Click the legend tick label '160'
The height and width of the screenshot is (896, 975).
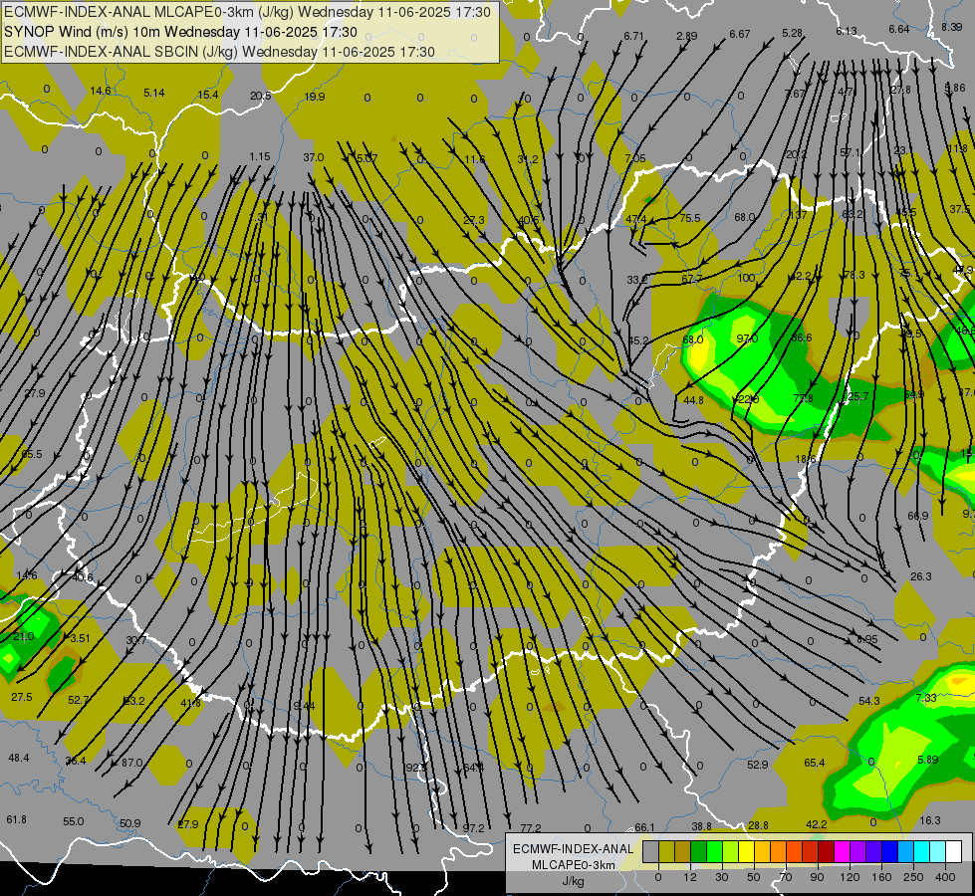click(x=881, y=877)
